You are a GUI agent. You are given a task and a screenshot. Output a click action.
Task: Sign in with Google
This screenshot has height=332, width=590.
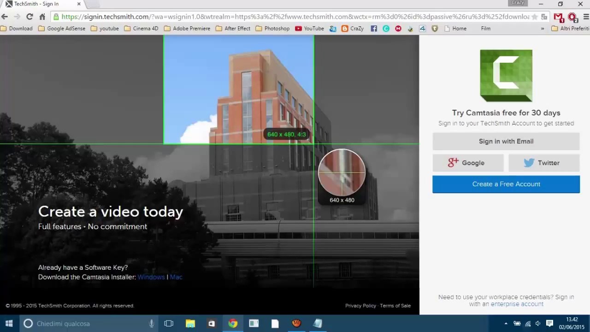pos(468,163)
